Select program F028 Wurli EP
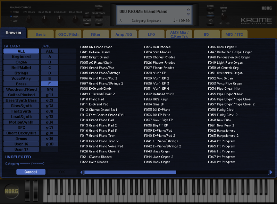Screen dimensions: 277x204 (155, 73)
